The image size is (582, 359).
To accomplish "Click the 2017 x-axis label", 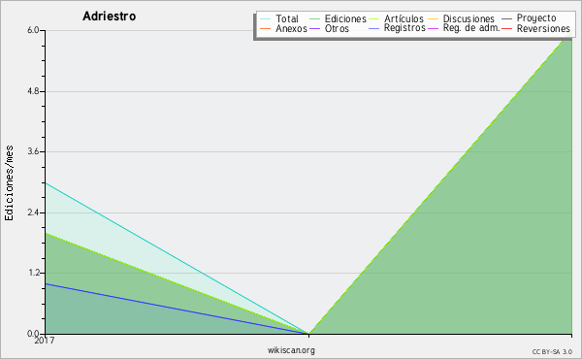I will (45, 340).
